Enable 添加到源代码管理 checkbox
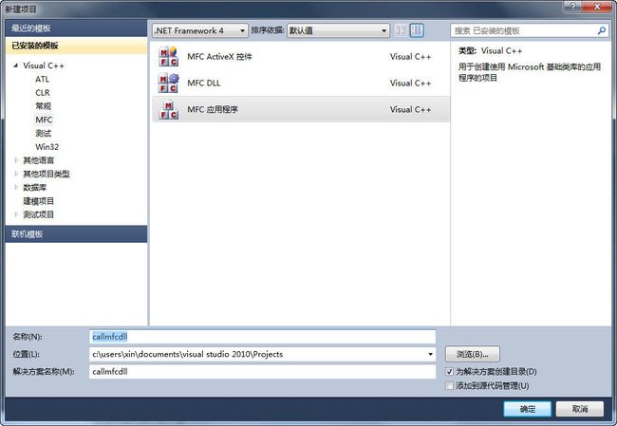617x426 pixels. coord(449,385)
